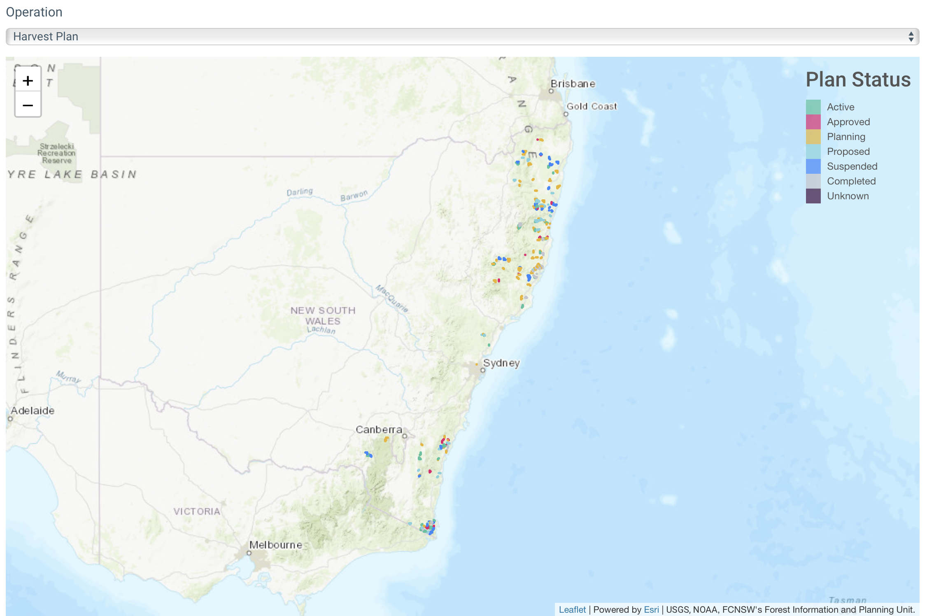Click the Brisbane city marker on map
Screen dimensions: 927x616
(551, 91)
